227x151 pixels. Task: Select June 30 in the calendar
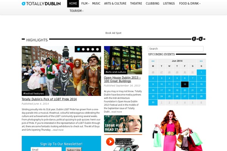(153, 102)
